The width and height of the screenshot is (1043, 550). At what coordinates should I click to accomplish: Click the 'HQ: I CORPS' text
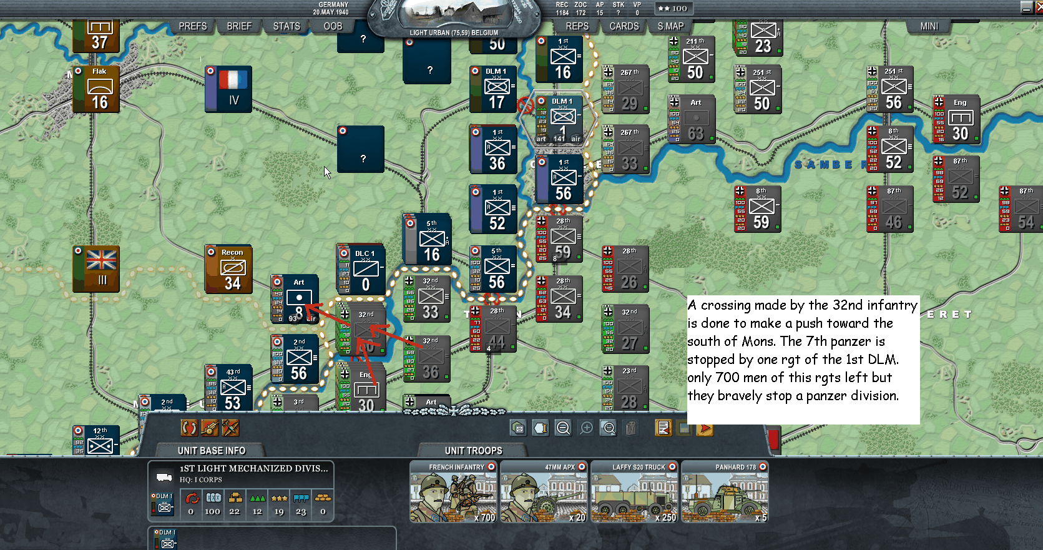pyautogui.click(x=201, y=479)
